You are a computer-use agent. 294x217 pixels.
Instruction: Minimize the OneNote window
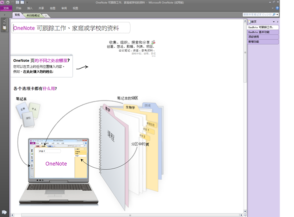270,2
